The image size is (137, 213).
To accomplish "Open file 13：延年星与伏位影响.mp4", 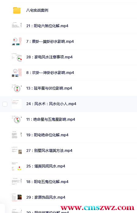I will point(49,88).
